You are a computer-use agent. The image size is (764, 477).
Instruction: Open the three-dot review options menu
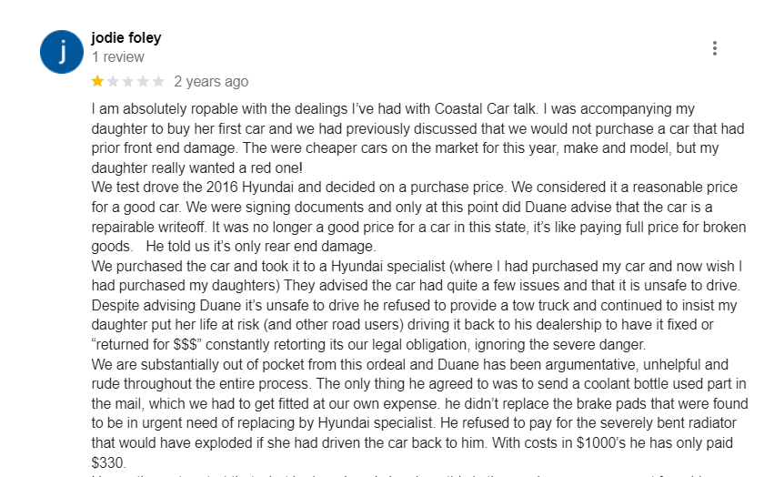click(715, 48)
